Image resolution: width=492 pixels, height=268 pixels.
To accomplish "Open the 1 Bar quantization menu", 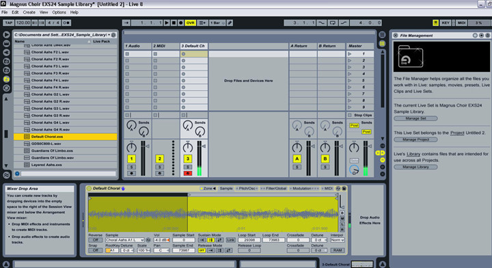I will (x=217, y=23).
